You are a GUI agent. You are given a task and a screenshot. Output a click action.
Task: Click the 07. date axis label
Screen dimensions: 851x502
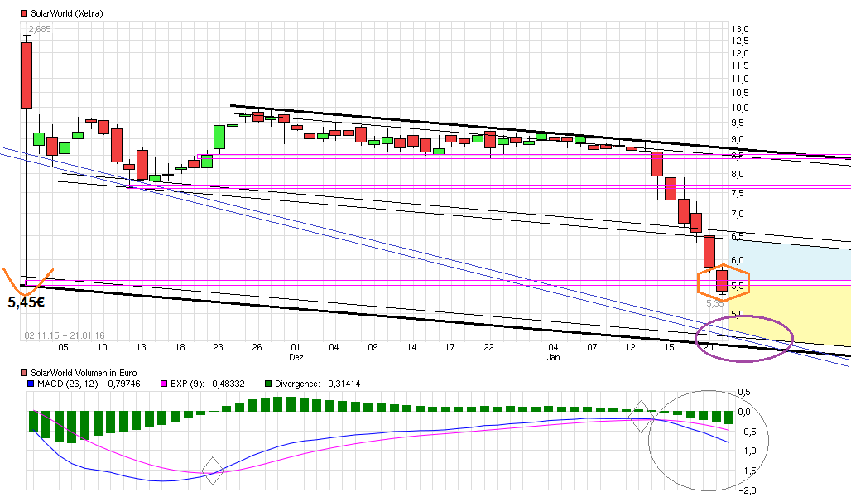[593, 347]
